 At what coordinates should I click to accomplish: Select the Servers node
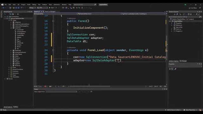tap(10, 79)
